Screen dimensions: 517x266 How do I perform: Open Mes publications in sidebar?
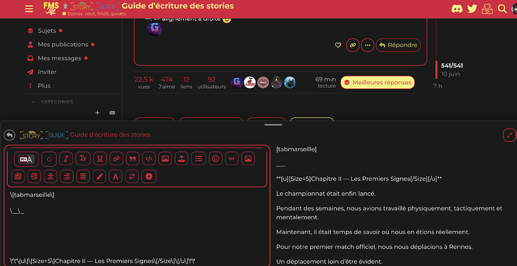click(x=62, y=44)
